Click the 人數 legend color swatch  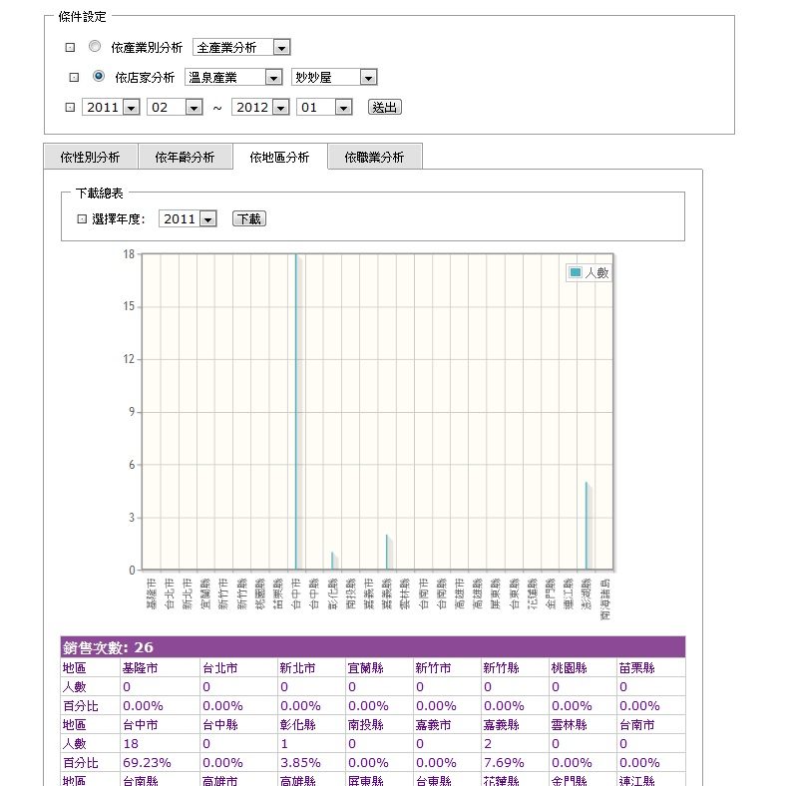click(x=576, y=272)
